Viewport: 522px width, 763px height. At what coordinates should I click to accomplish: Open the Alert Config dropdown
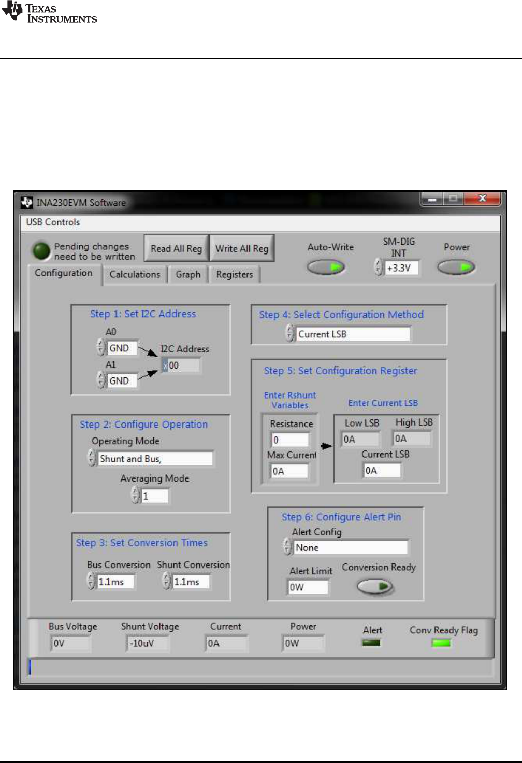(x=351, y=547)
